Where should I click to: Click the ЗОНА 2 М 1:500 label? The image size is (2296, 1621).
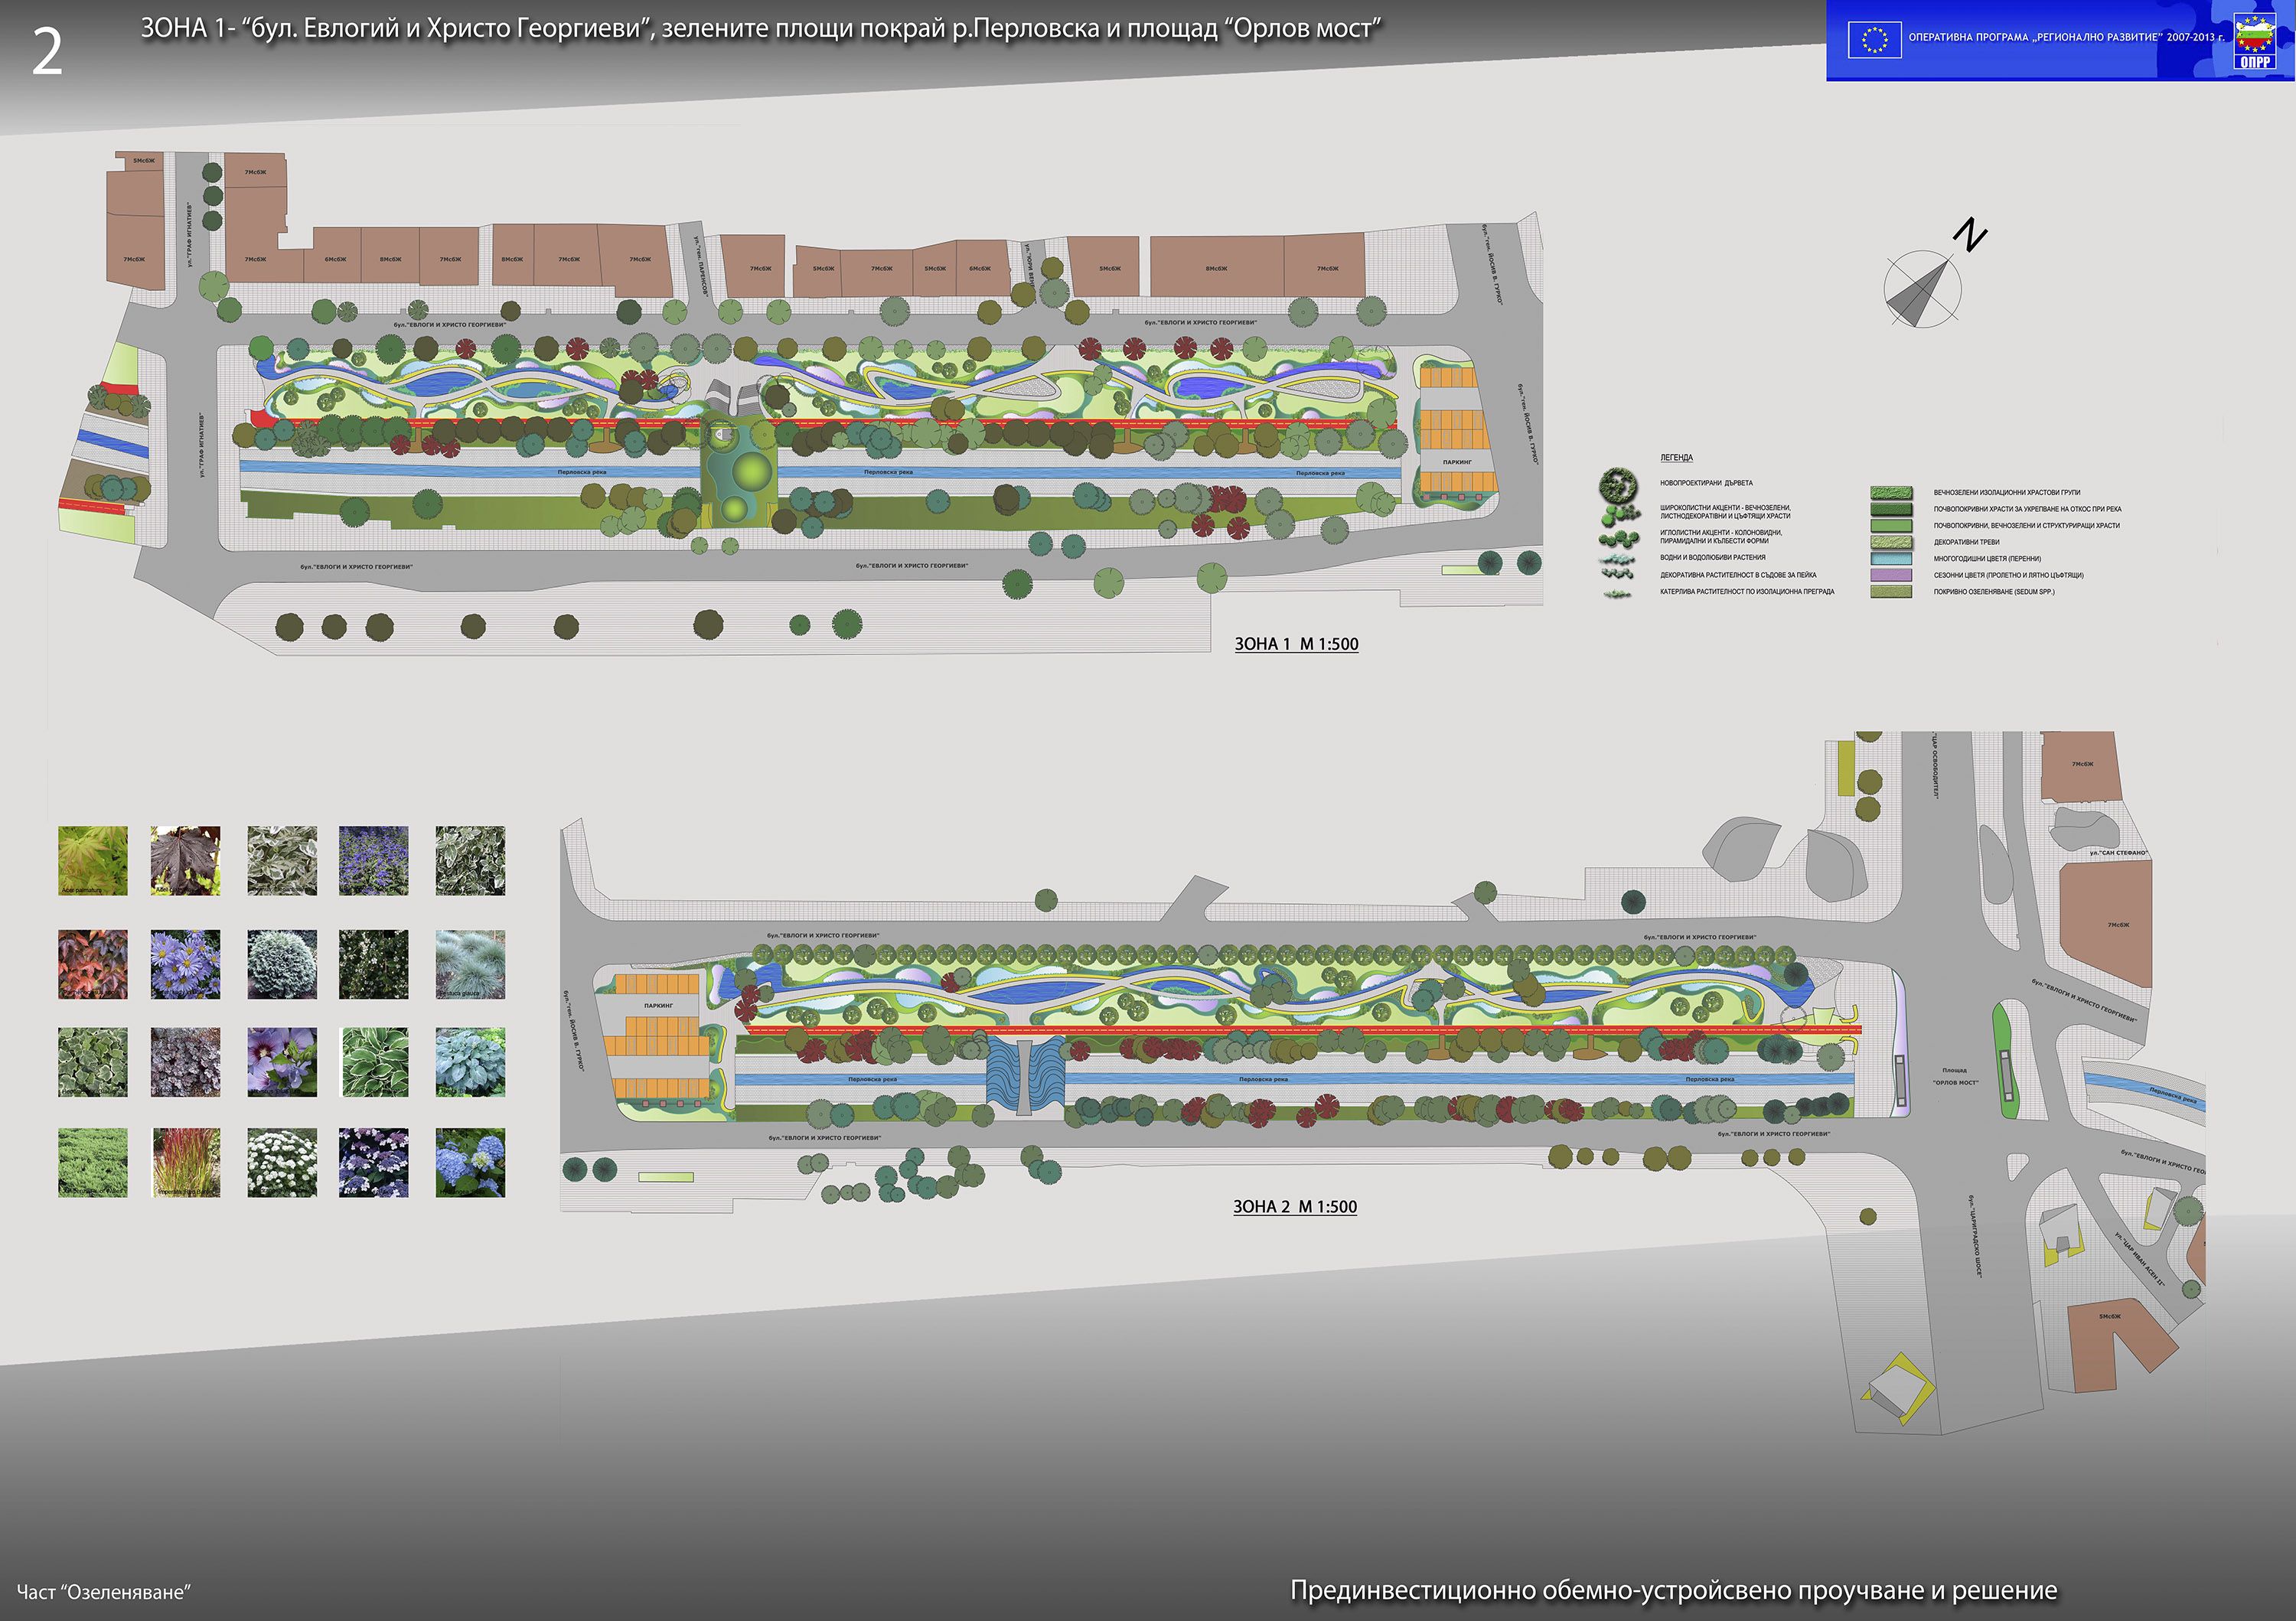(x=1294, y=1206)
